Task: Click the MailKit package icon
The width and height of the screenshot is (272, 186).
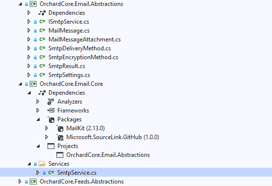Action: [60, 128]
